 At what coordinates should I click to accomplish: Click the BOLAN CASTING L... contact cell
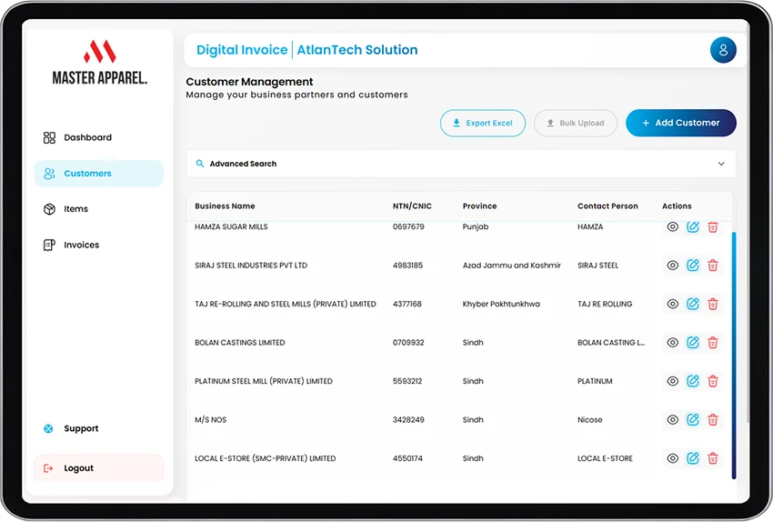(611, 343)
